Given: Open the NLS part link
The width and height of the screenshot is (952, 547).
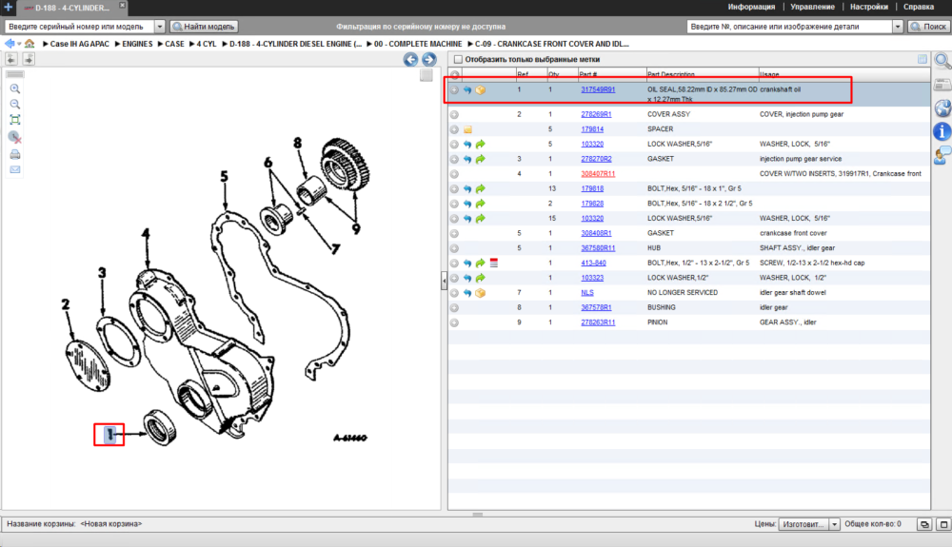Looking at the screenshot, I should click(x=587, y=293).
